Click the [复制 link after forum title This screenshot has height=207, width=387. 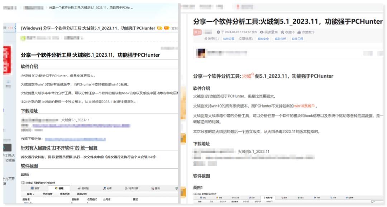click(x=174, y=28)
